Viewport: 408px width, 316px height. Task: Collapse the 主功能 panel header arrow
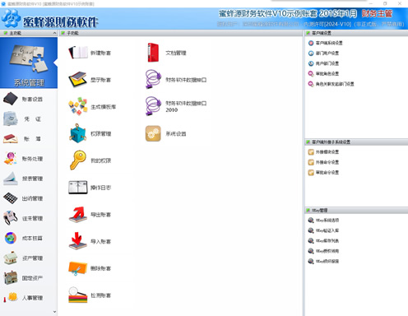click(54, 33)
